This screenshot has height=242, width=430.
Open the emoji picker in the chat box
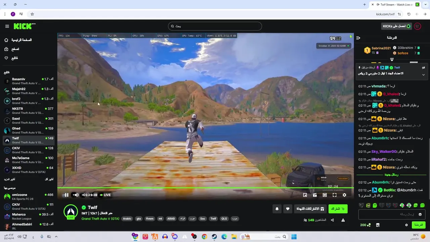[420, 214]
